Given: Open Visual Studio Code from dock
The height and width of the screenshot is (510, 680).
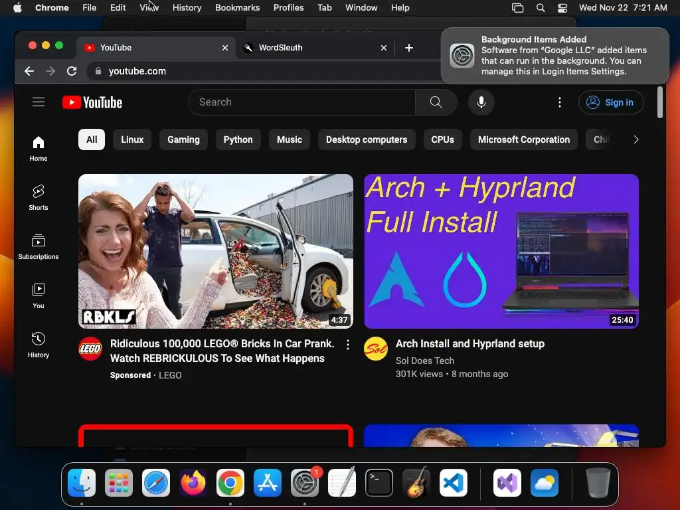Looking at the screenshot, I should tap(453, 483).
